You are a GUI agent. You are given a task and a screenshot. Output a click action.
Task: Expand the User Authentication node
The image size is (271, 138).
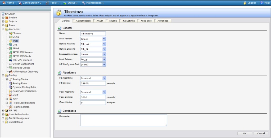pyautogui.click(x=3, y=114)
